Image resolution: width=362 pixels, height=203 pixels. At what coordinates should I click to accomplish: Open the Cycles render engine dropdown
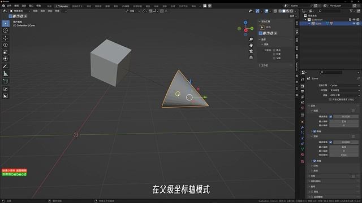click(344, 85)
